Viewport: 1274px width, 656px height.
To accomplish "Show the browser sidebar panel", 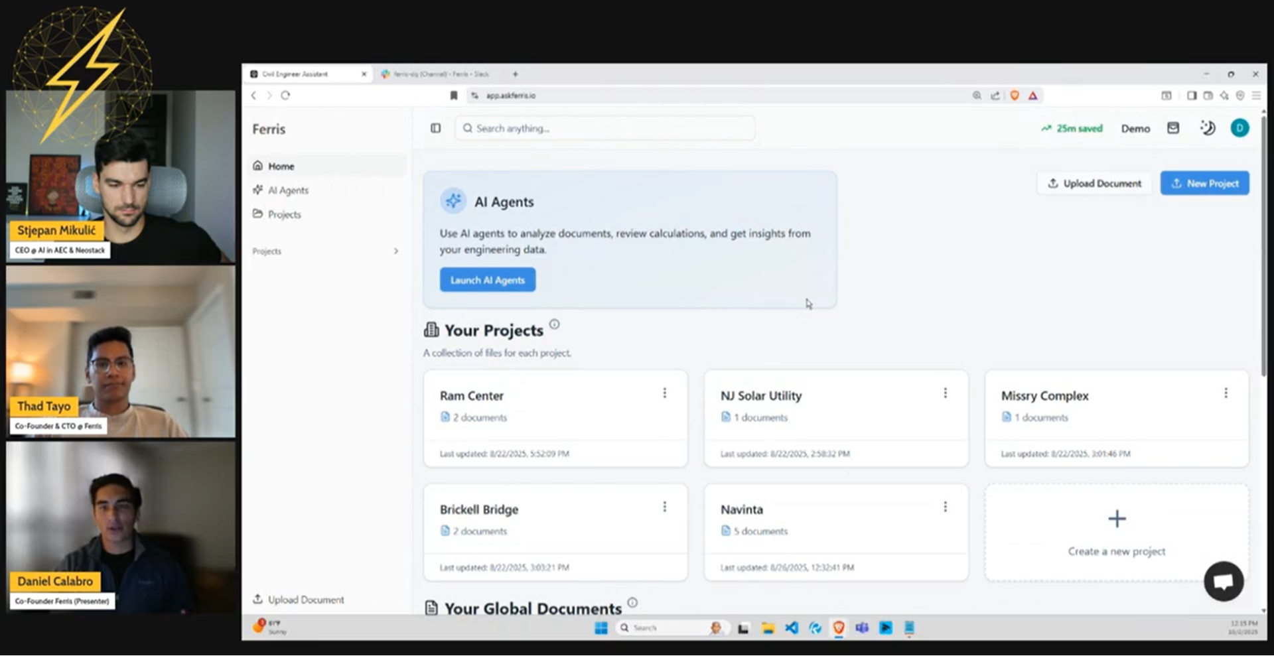I will click(x=1192, y=96).
